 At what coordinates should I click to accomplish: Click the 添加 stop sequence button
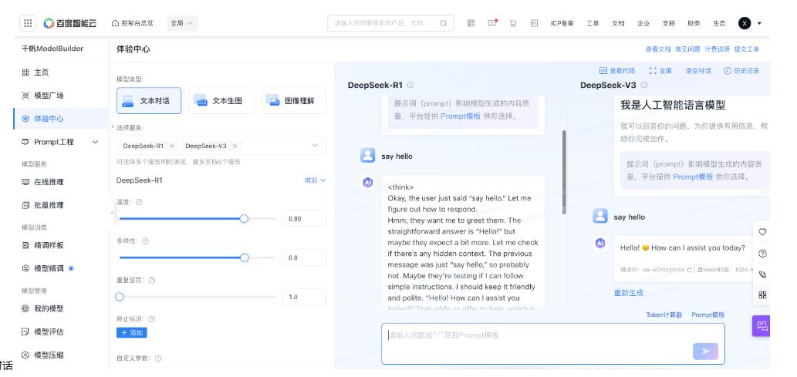(x=132, y=332)
